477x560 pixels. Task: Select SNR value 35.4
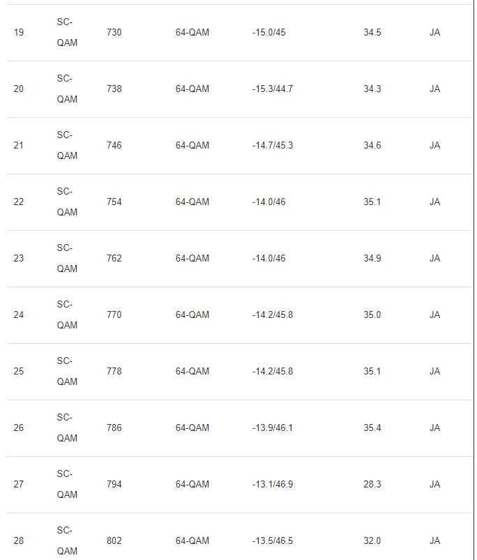pyautogui.click(x=372, y=428)
